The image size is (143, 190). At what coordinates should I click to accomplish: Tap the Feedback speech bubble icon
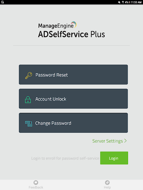click(x=36, y=183)
